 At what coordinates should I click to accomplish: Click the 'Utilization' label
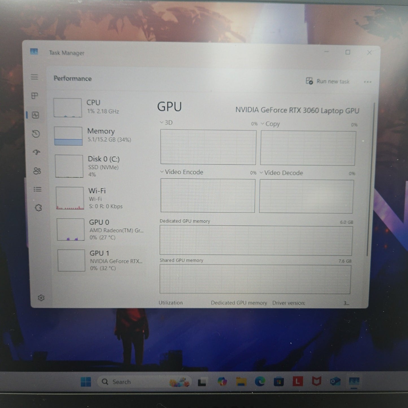coord(171,303)
